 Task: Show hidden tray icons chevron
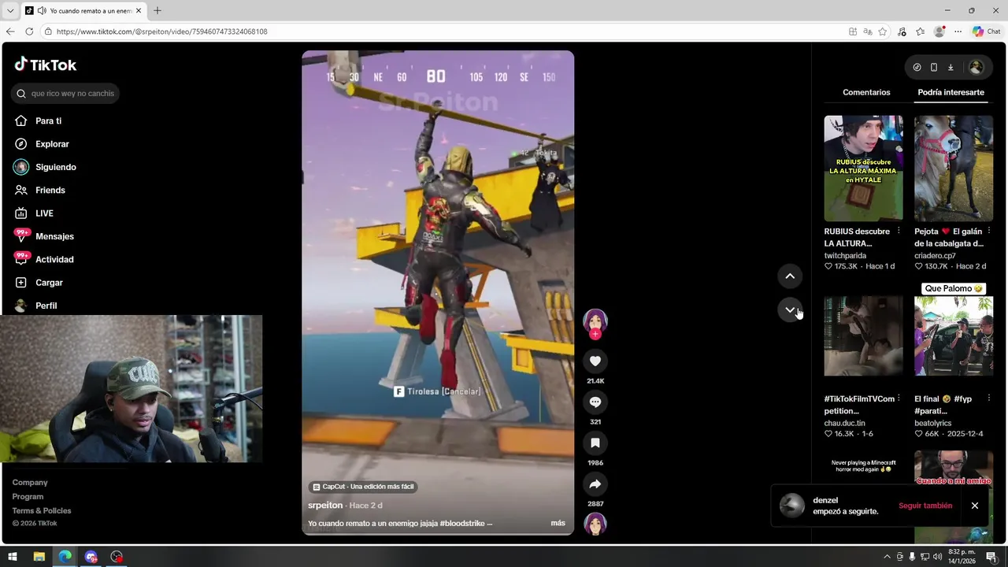pyautogui.click(x=887, y=557)
